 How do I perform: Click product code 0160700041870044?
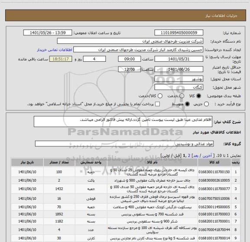(214, 230)
